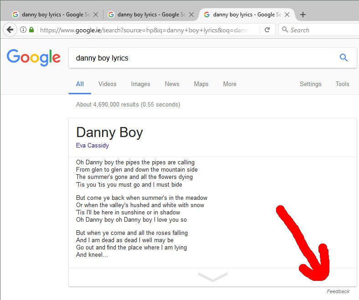Select the active third danny boy lyrics tab
The width and height of the screenshot is (359, 300).
coord(246,15)
